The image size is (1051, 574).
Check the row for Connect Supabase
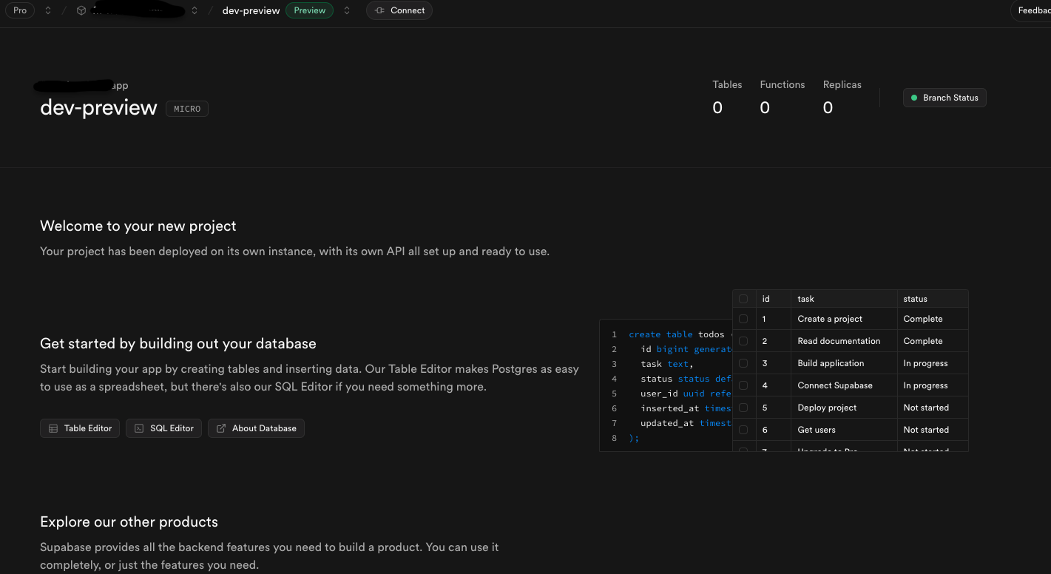click(743, 385)
